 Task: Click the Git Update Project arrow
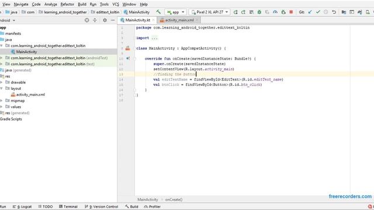(310, 12)
